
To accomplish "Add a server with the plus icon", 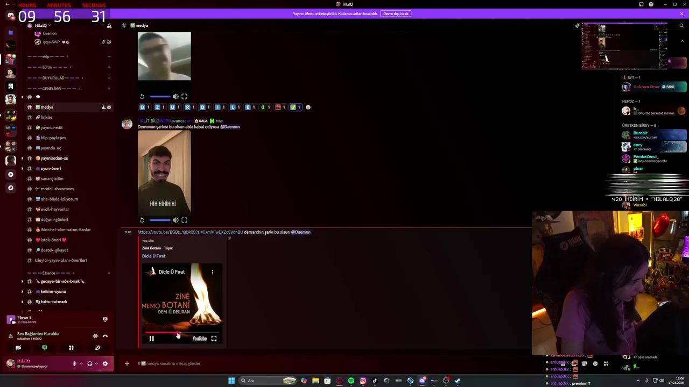I will [x=10, y=174].
